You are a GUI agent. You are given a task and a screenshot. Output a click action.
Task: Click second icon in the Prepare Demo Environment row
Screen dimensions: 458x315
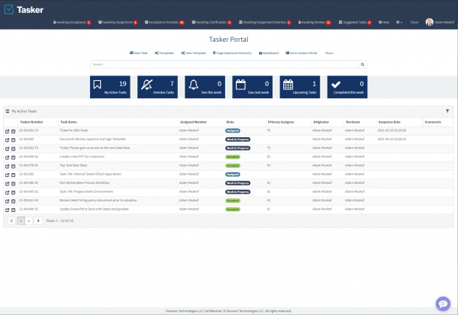[x=14, y=193]
